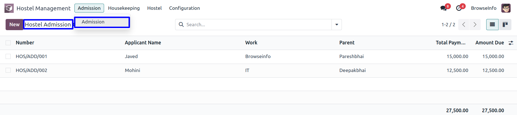517x115 pixels.
Task: Open the Javed admission record
Action: pos(131,56)
